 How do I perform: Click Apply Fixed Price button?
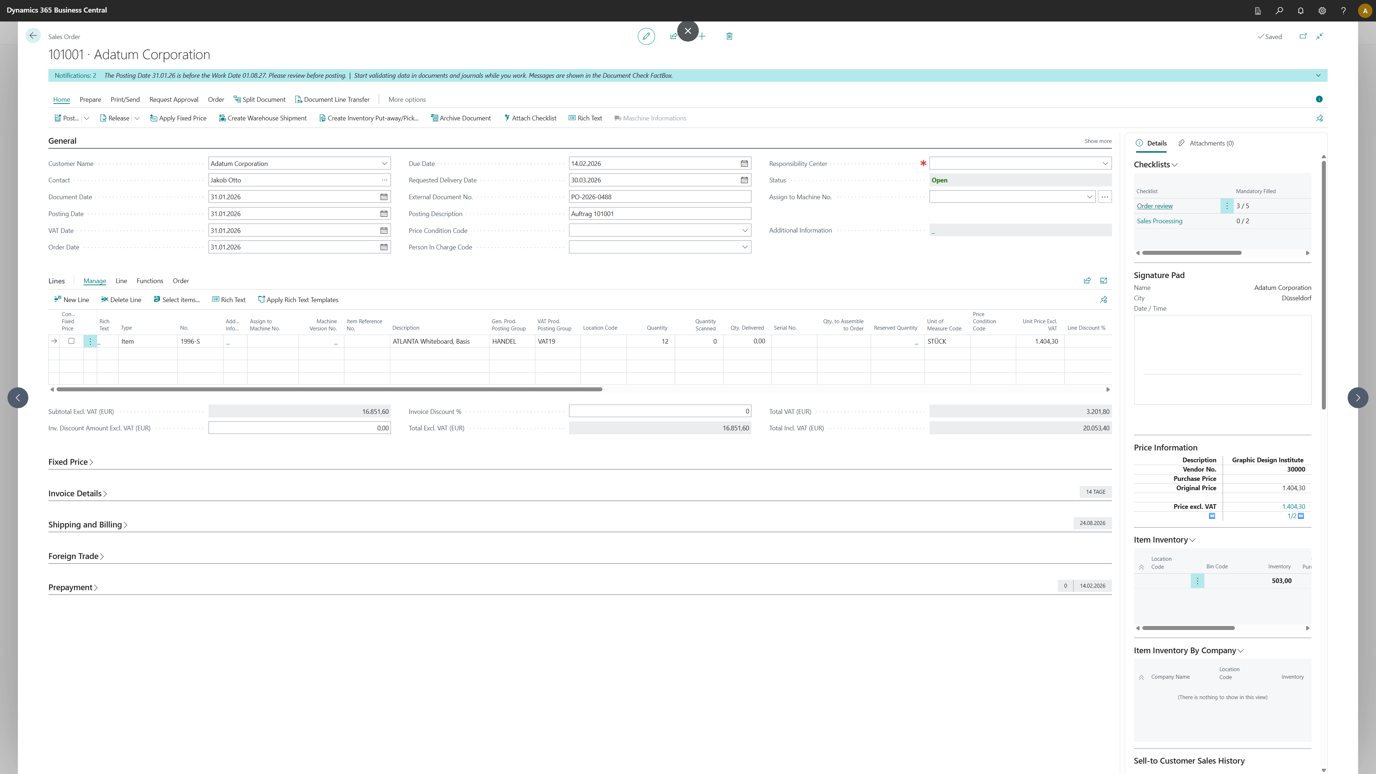[x=178, y=119]
